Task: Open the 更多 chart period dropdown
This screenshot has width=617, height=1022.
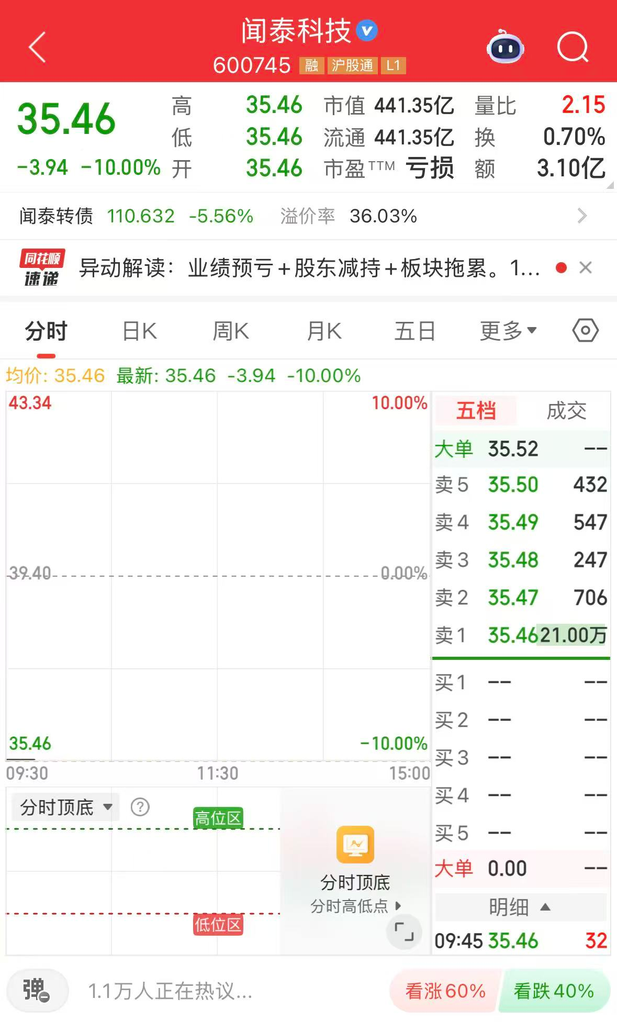Action: (508, 331)
